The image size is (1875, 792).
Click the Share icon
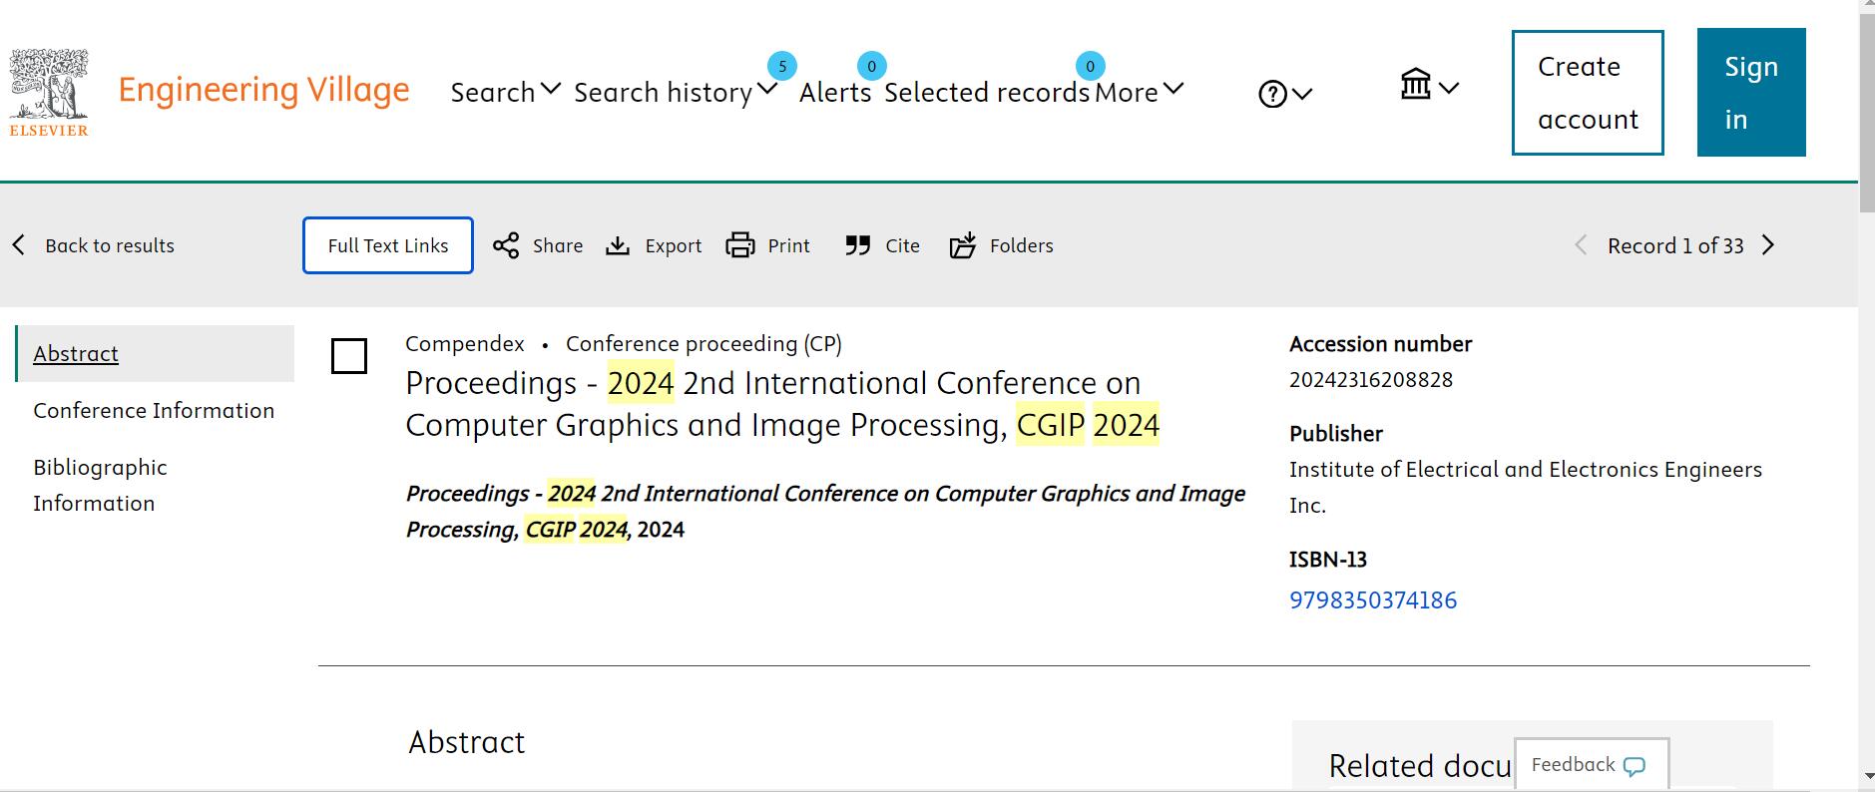pos(506,245)
